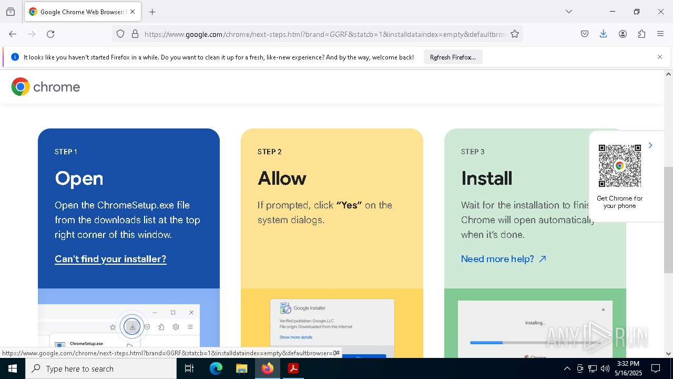The height and width of the screenshot is (379, 673).
Task: Click the forward navigation arrow
Action: coord(32,34)
